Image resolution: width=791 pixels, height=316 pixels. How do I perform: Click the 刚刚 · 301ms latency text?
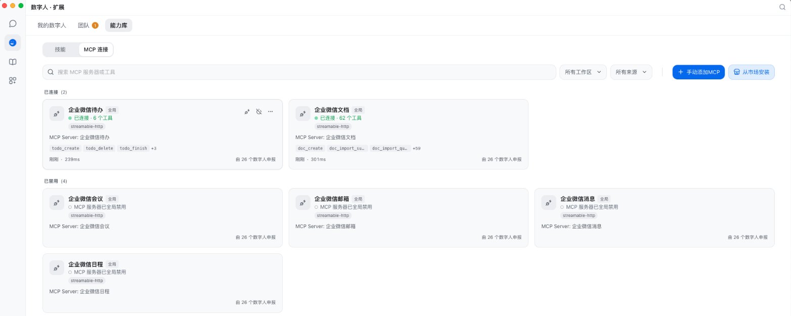pyautogui.click(x=311, y=159)
